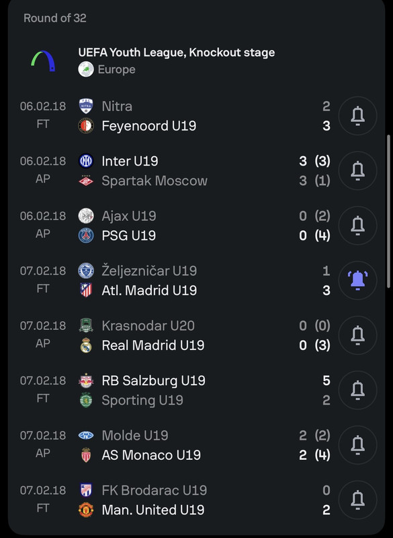Screen dimensions: 393x538
Task: Select the PSG U19 team badge
Action: coord(86,236)
